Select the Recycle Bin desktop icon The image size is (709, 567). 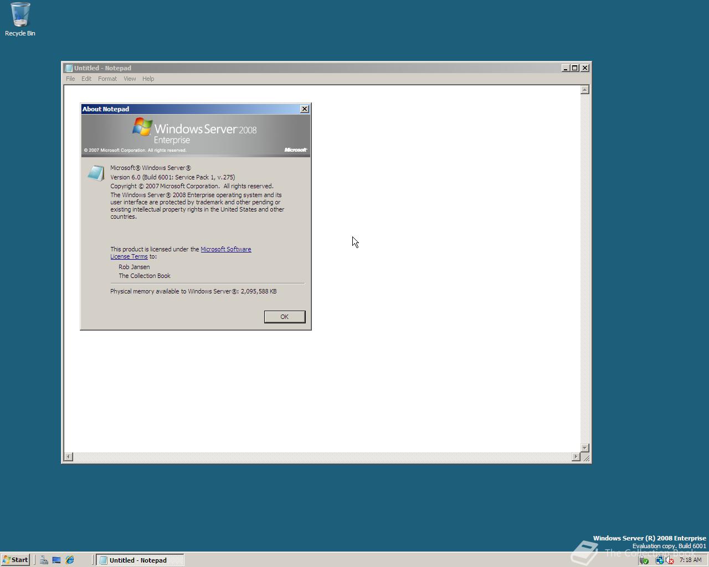pyautogui.click(x=20, y=19)
